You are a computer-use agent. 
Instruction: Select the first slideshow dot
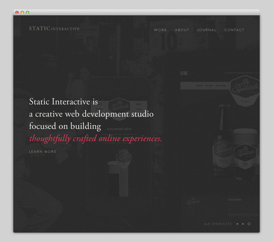[238, 224]
